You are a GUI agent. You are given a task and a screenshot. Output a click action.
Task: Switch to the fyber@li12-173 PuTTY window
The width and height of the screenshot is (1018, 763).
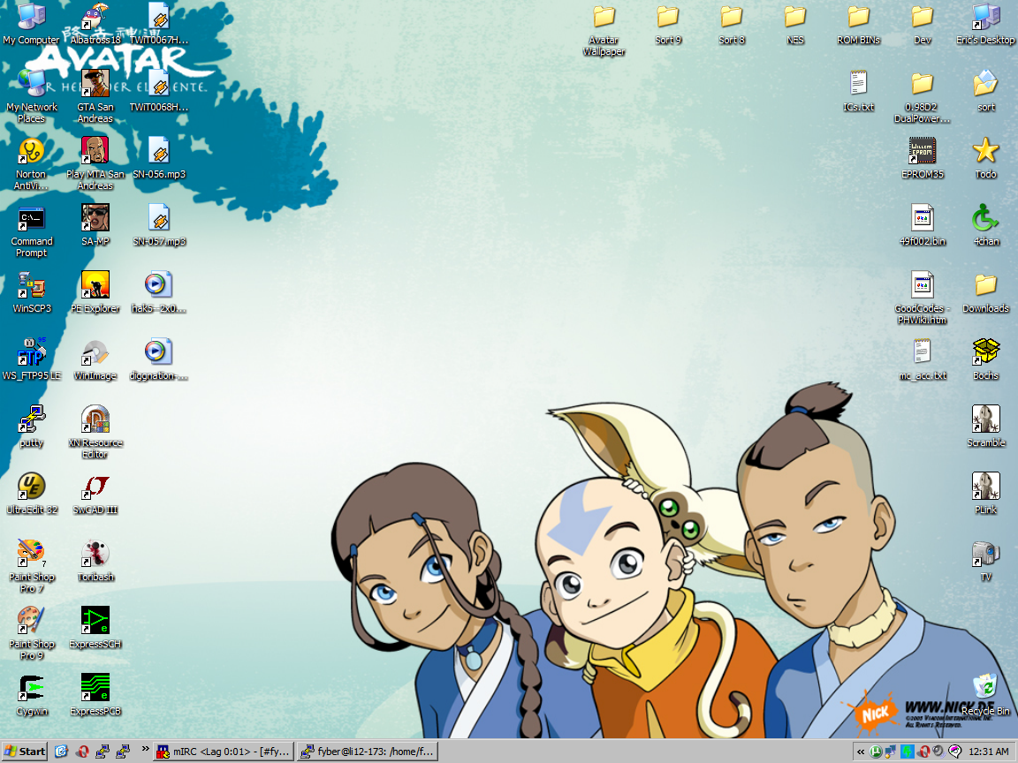368,752
